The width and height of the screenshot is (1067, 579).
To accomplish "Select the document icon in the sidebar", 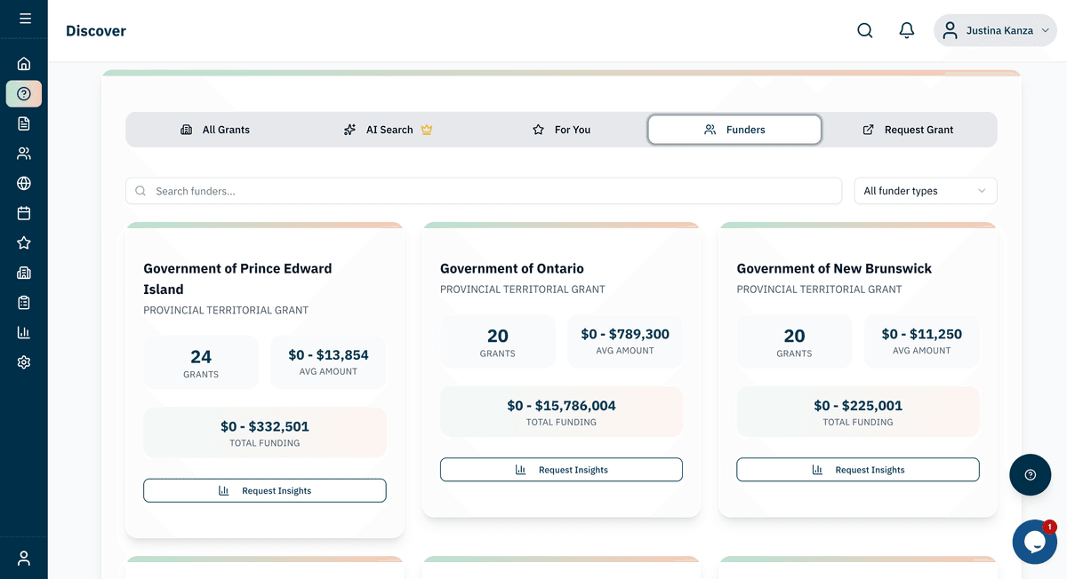I will click(x=23, y=123).
